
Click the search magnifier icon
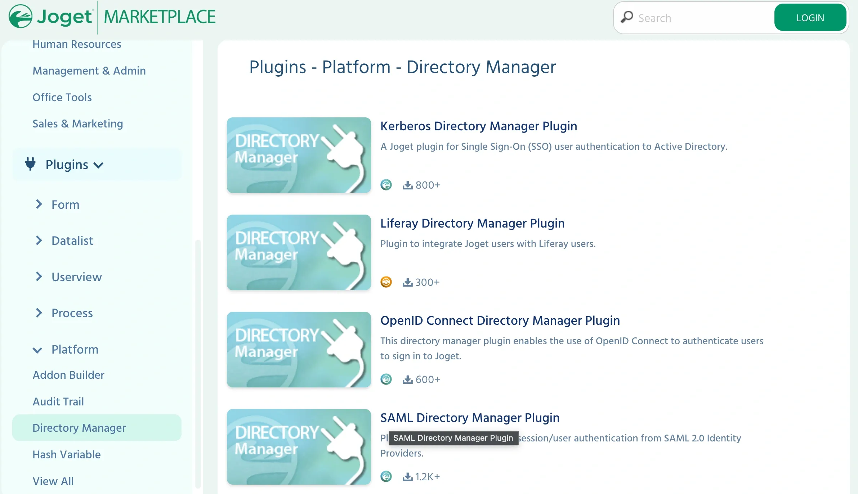pos(627,17)
